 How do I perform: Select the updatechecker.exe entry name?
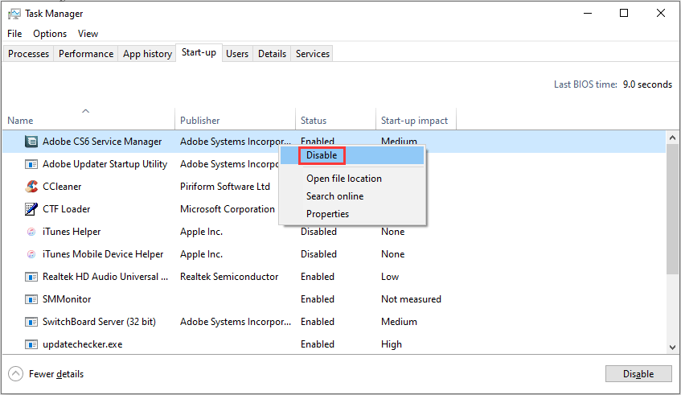[83, 344]
